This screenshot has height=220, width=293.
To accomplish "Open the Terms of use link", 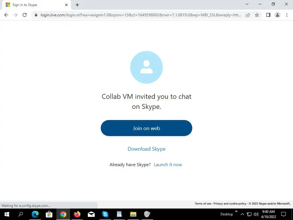I will point(203,204).
